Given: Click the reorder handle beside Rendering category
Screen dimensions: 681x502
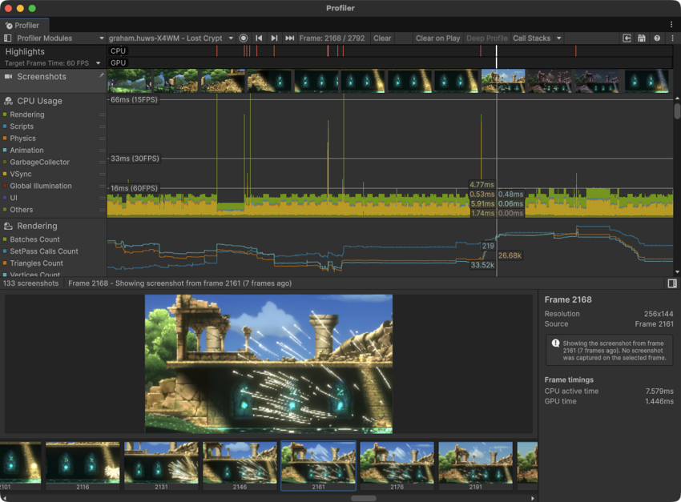Looking at the screenshot, I should pos(102,114).
